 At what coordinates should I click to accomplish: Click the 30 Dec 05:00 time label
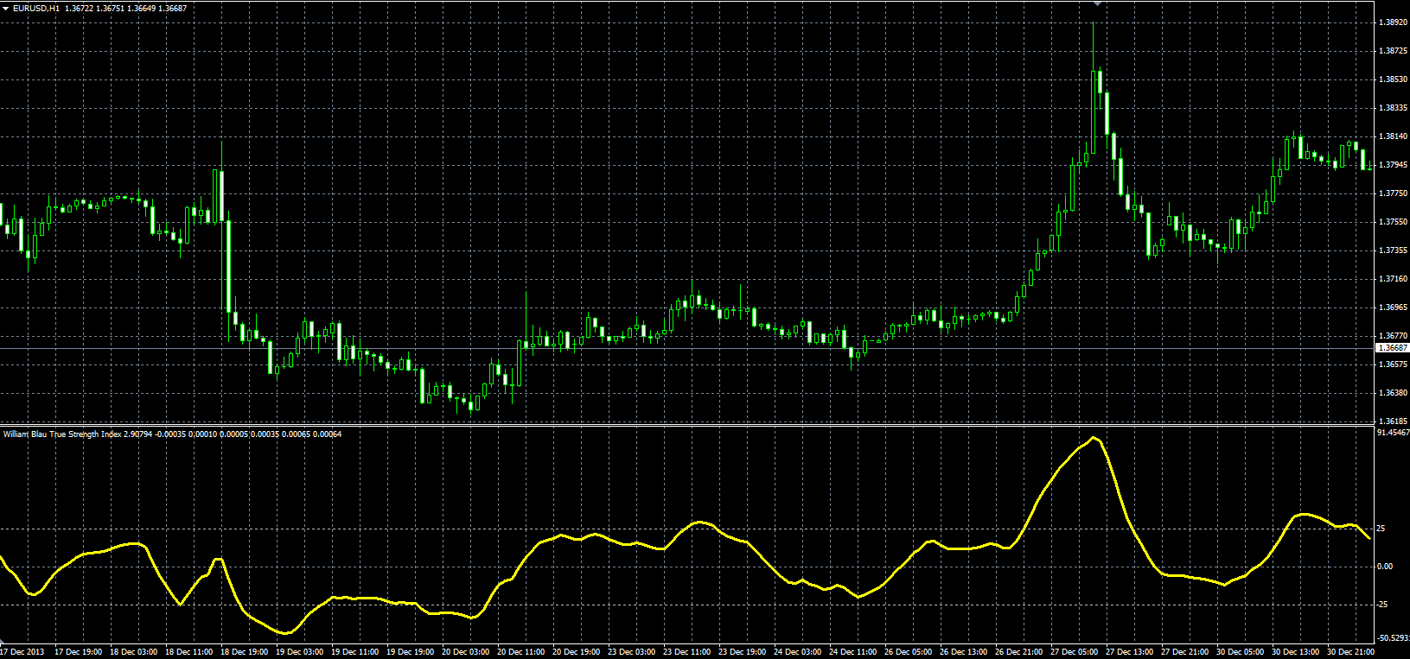1241,651
